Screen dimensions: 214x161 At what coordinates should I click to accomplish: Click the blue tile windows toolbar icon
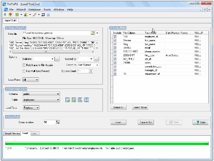[x=48, y=15]
